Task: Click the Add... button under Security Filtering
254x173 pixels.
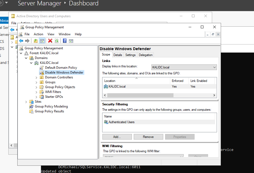Action: (117, 137)
